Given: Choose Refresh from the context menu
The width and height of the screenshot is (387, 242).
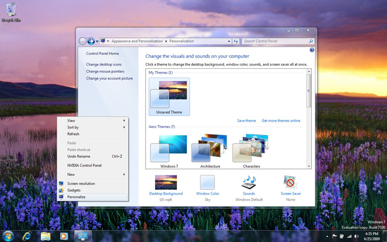Looking at the screenshot, I should pos(93,134).
